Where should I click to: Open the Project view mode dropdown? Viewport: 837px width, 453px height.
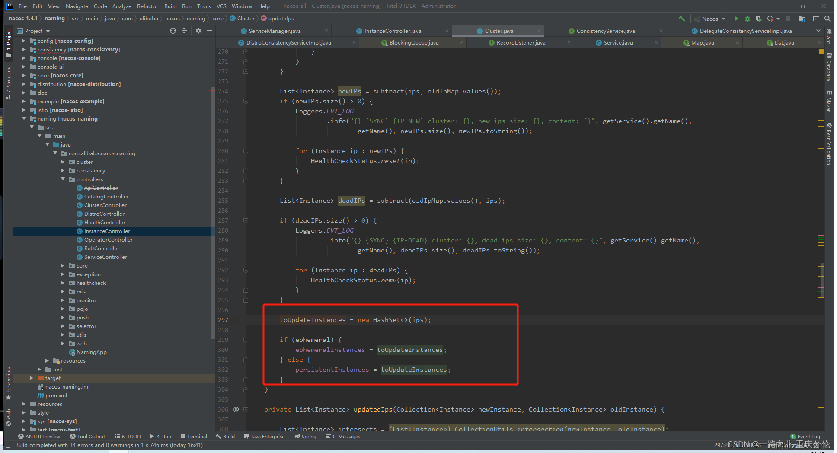48,31
